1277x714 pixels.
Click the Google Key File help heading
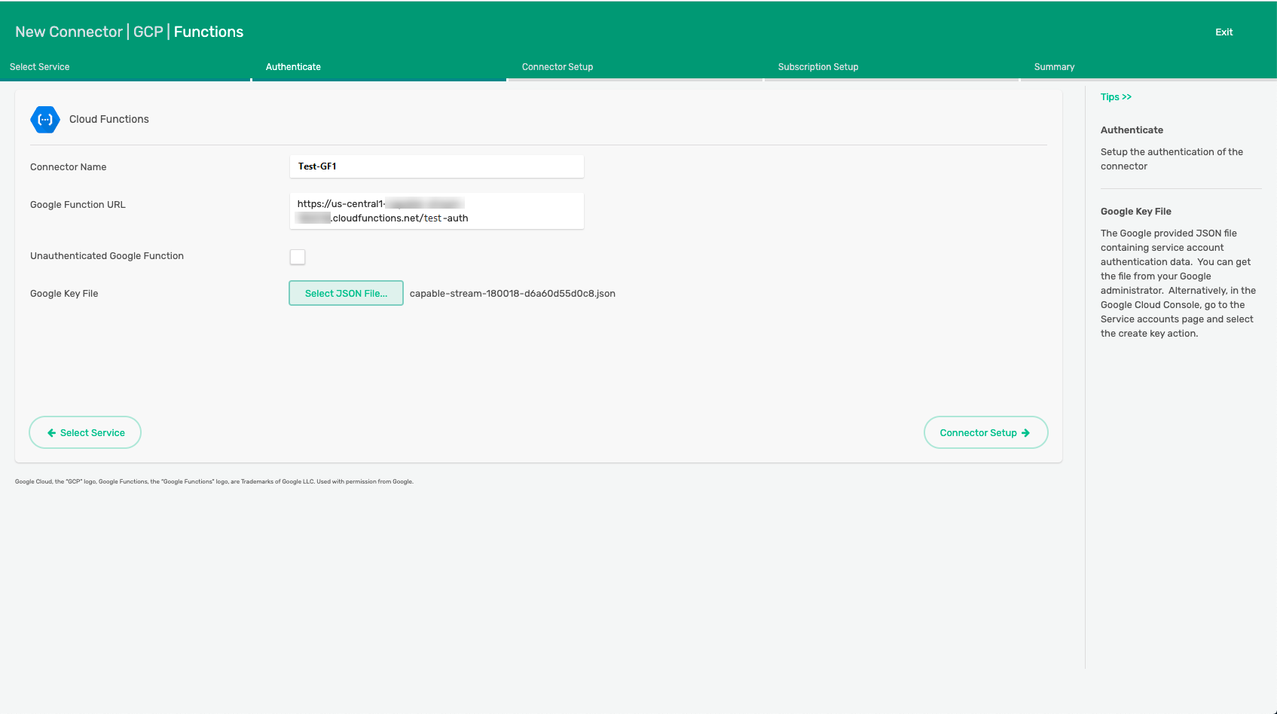[x=1135, y=212]
